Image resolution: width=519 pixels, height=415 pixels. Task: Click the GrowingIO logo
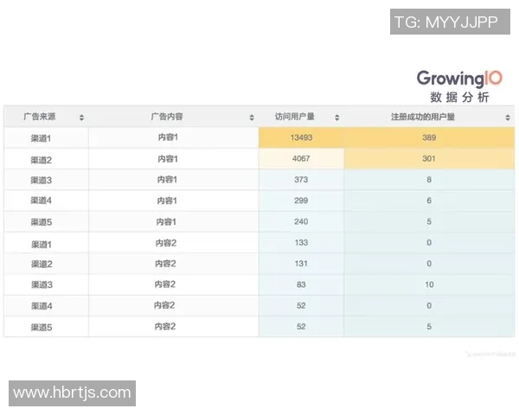465,78
